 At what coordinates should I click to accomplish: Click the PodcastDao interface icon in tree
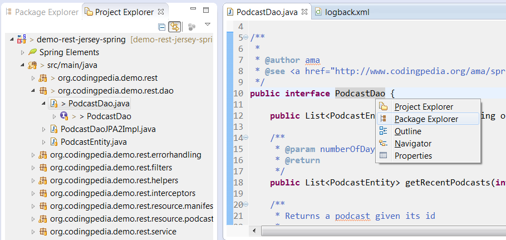(64, 116)
